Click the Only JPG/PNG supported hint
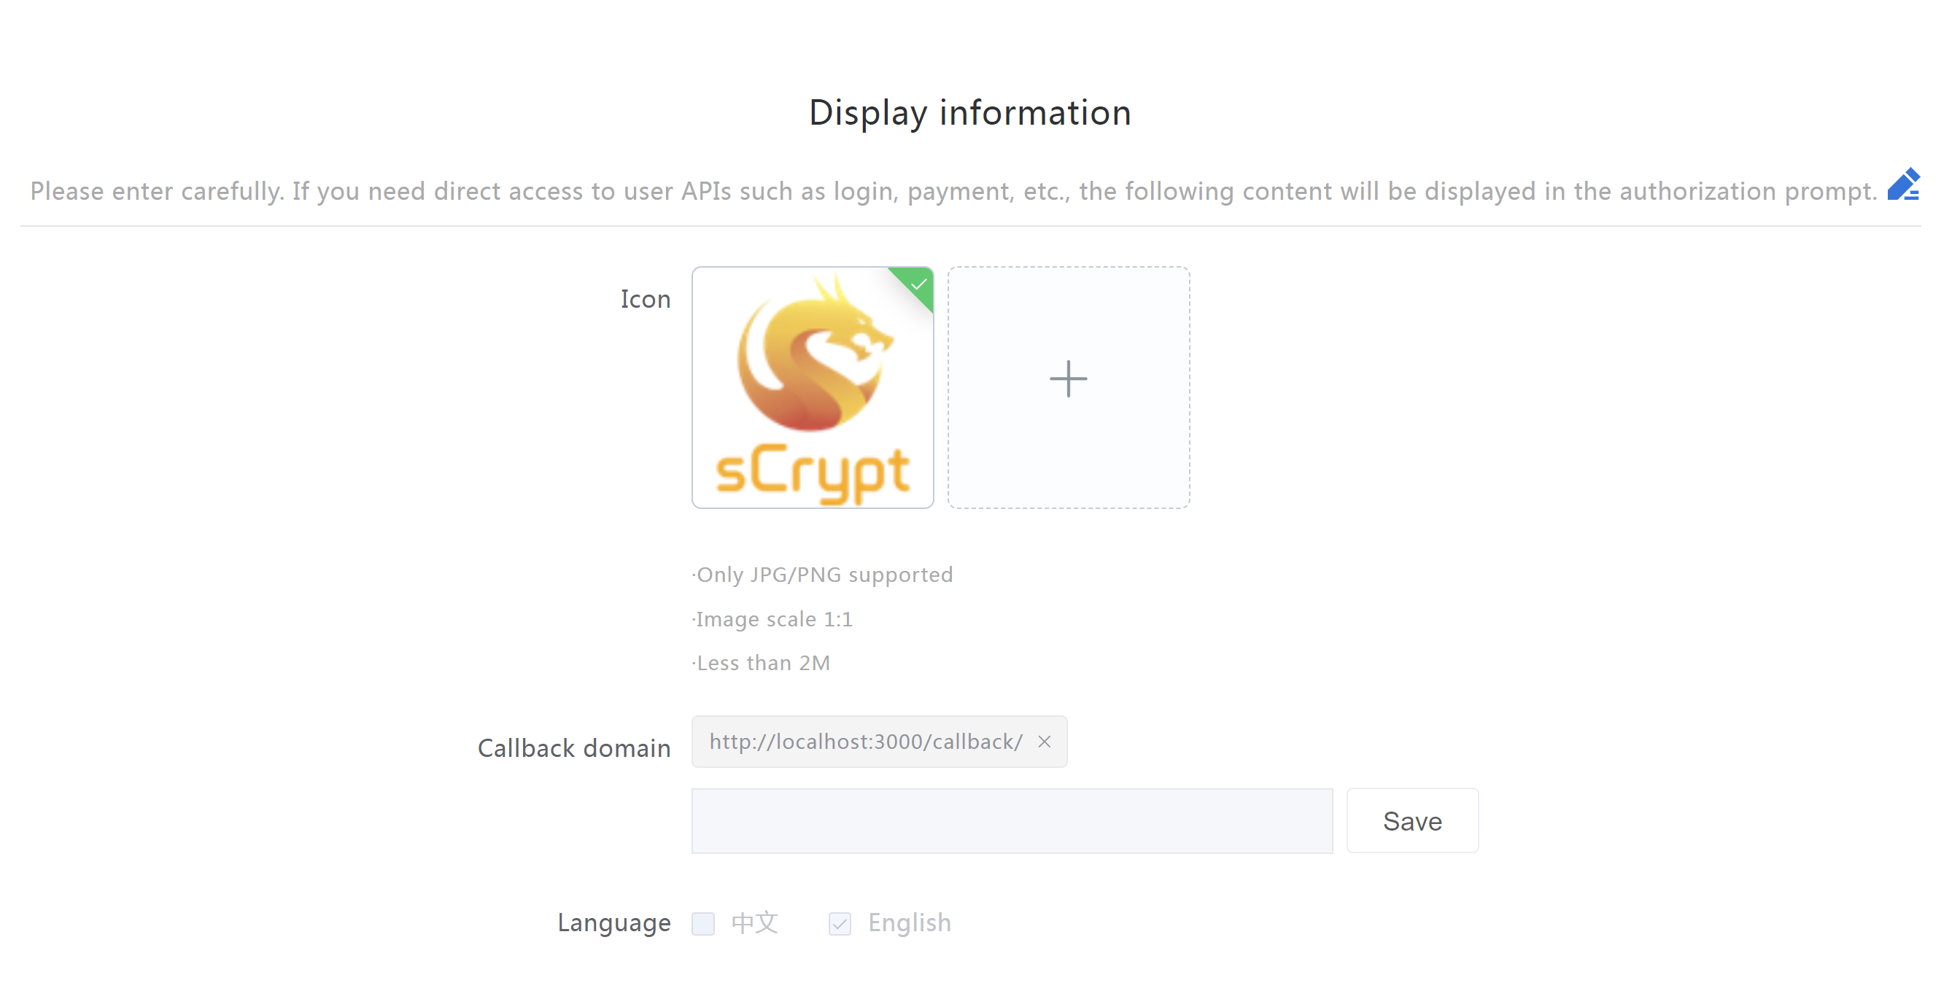 pos(823,575)
